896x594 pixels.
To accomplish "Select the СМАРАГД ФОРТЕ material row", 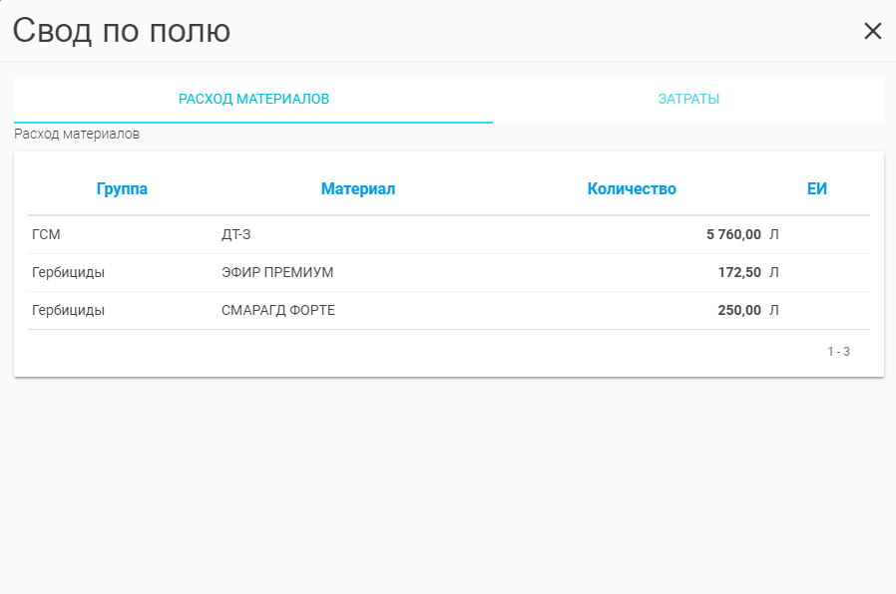I will pos(278,310).
